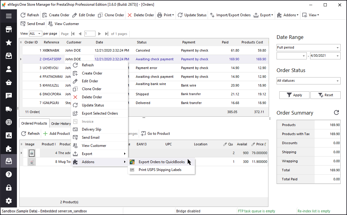Open the globe icon in sidebar
Viewport: 347px width, 215px height.
click(9, 122)
